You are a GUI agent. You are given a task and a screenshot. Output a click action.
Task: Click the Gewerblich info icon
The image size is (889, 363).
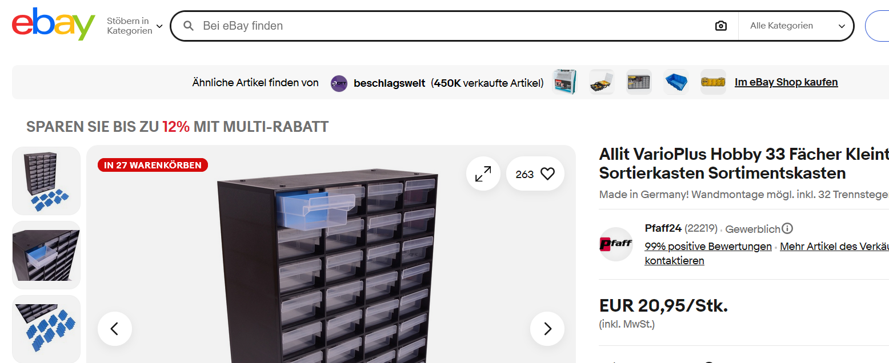787,229
